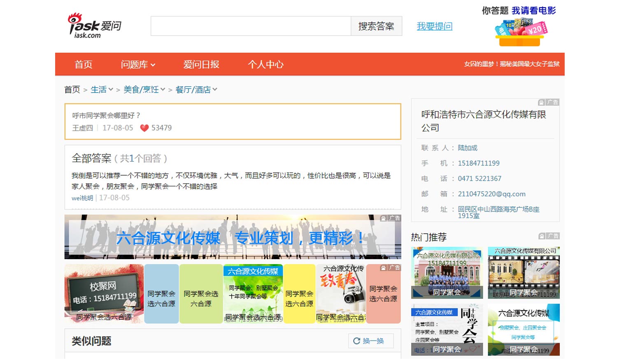Image resolution: width=619 pixels, height=360 pixels.
Task: Click the 换一换 button
Action: [371, 341]
